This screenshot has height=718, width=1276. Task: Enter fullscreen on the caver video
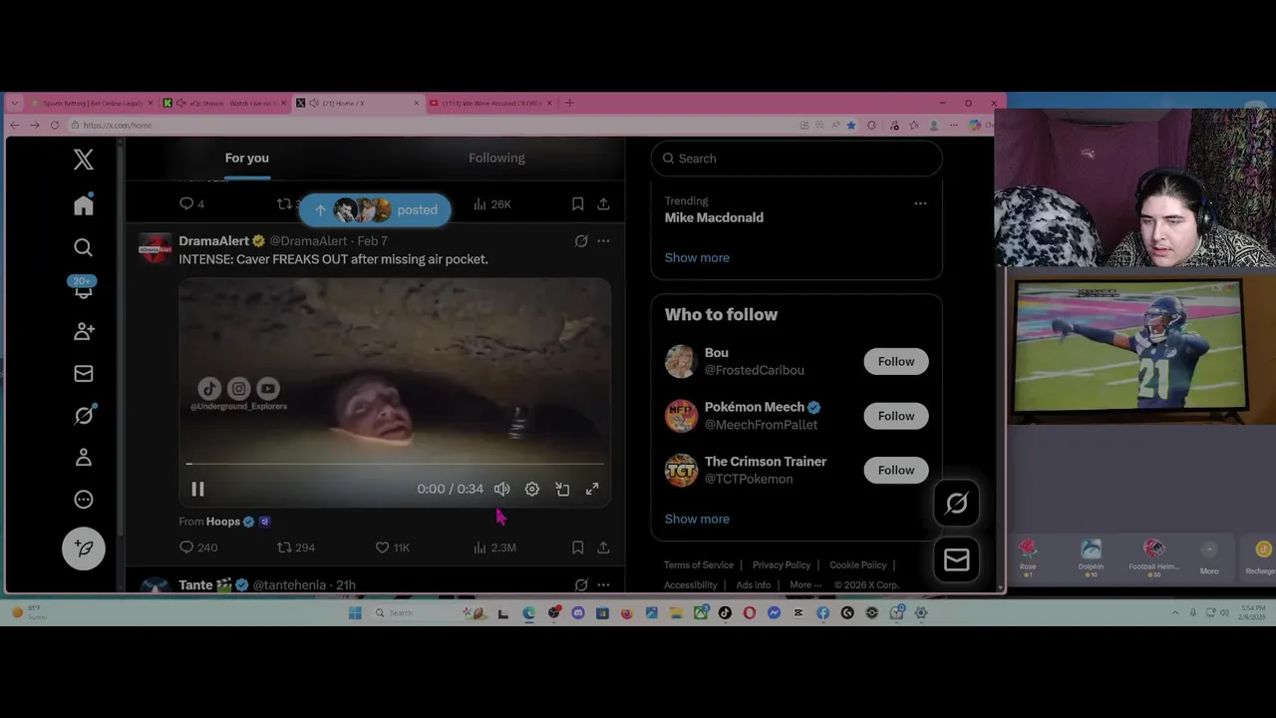coord(592,489)
